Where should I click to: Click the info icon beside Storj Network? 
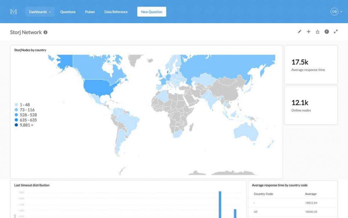[46, 33]
